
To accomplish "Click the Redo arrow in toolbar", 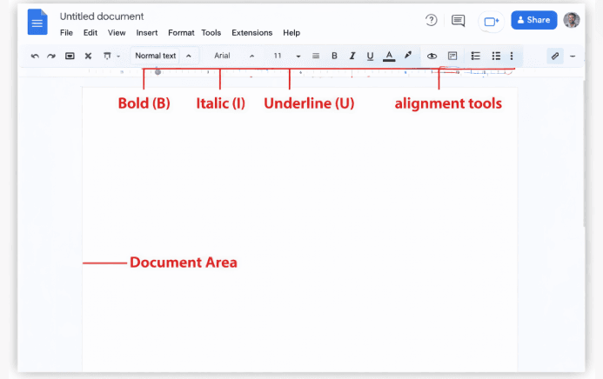I will pyautogui.click(x=51, y=56).
